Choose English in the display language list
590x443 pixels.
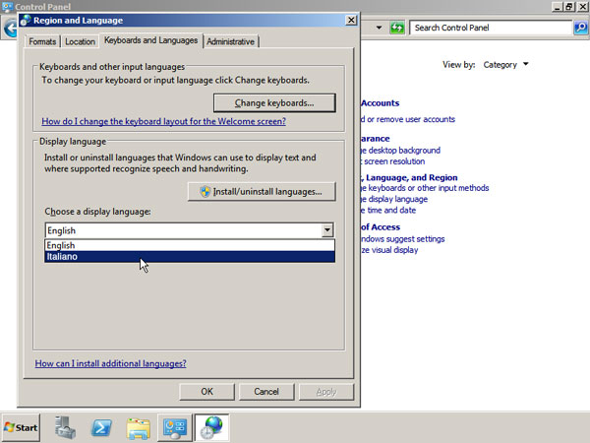(x=190, y=245)
